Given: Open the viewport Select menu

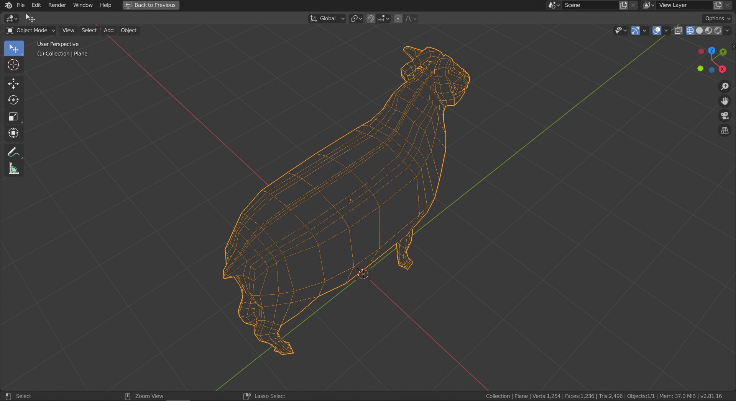Looking at the screenshot, I should click(x=89, y=30).
